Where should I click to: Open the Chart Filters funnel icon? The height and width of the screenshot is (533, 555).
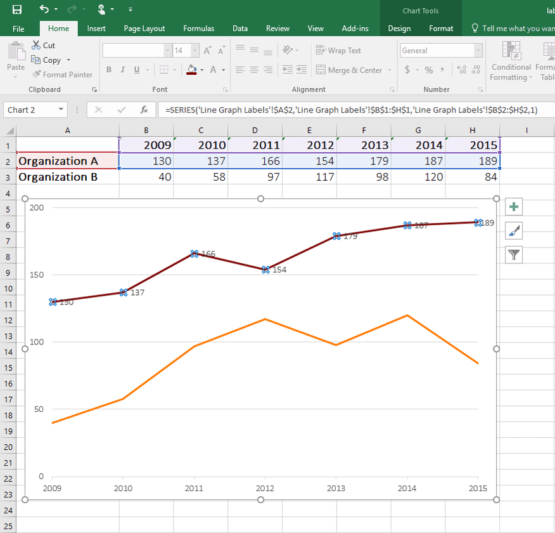(x=514, y=255)
